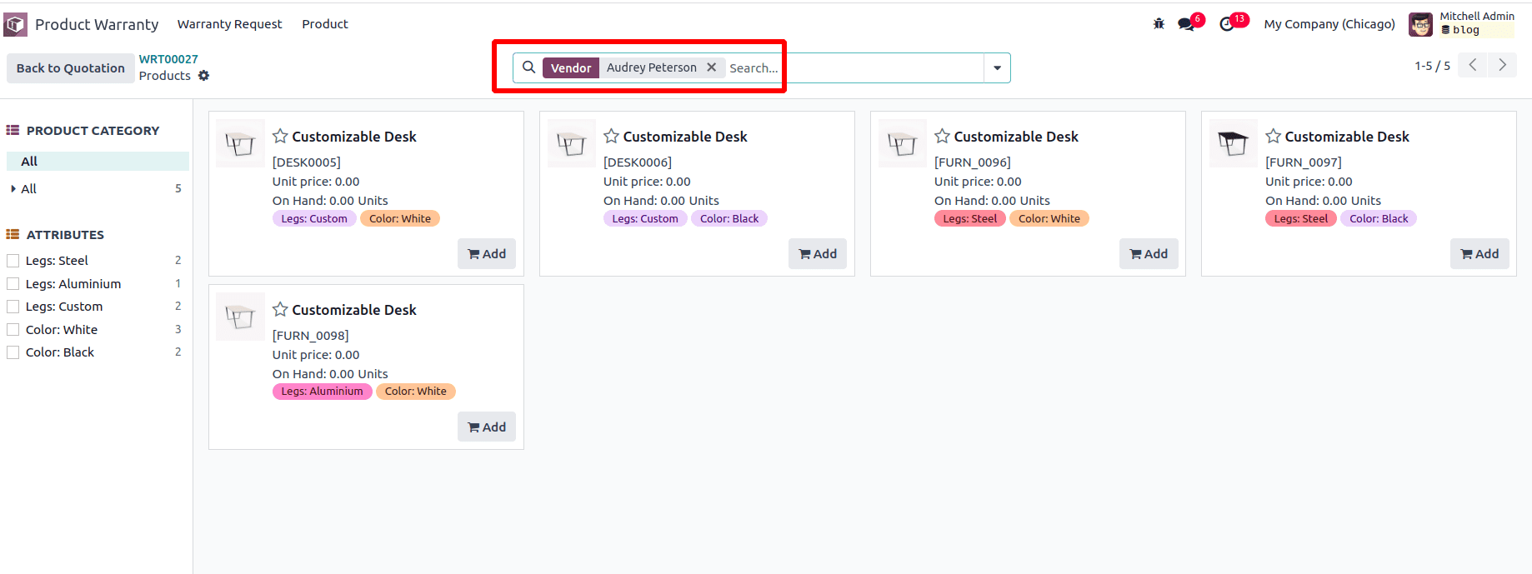Image resolution: width=1532 pixels, height=574 pixels.
Task: Open the activities clock icon
Action: [1227, 24]
